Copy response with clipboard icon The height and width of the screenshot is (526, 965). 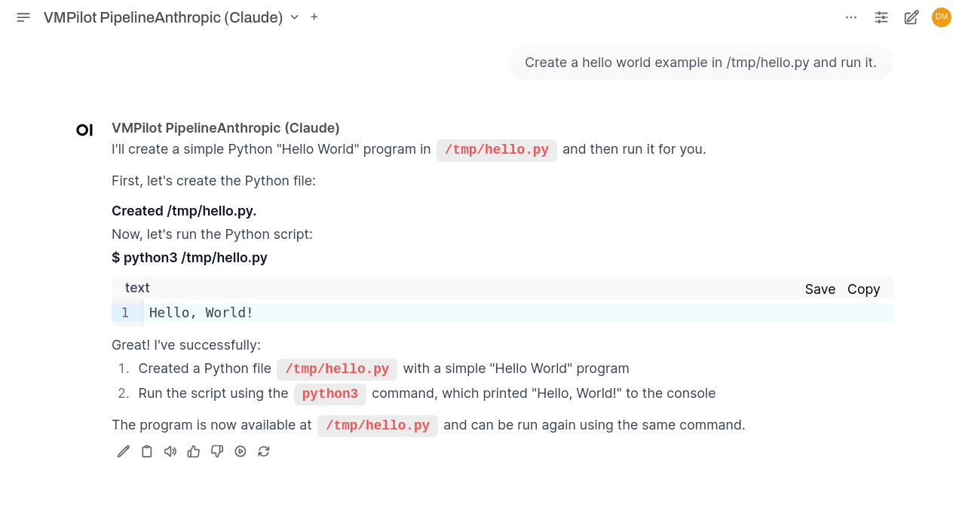tap(147, 451)
